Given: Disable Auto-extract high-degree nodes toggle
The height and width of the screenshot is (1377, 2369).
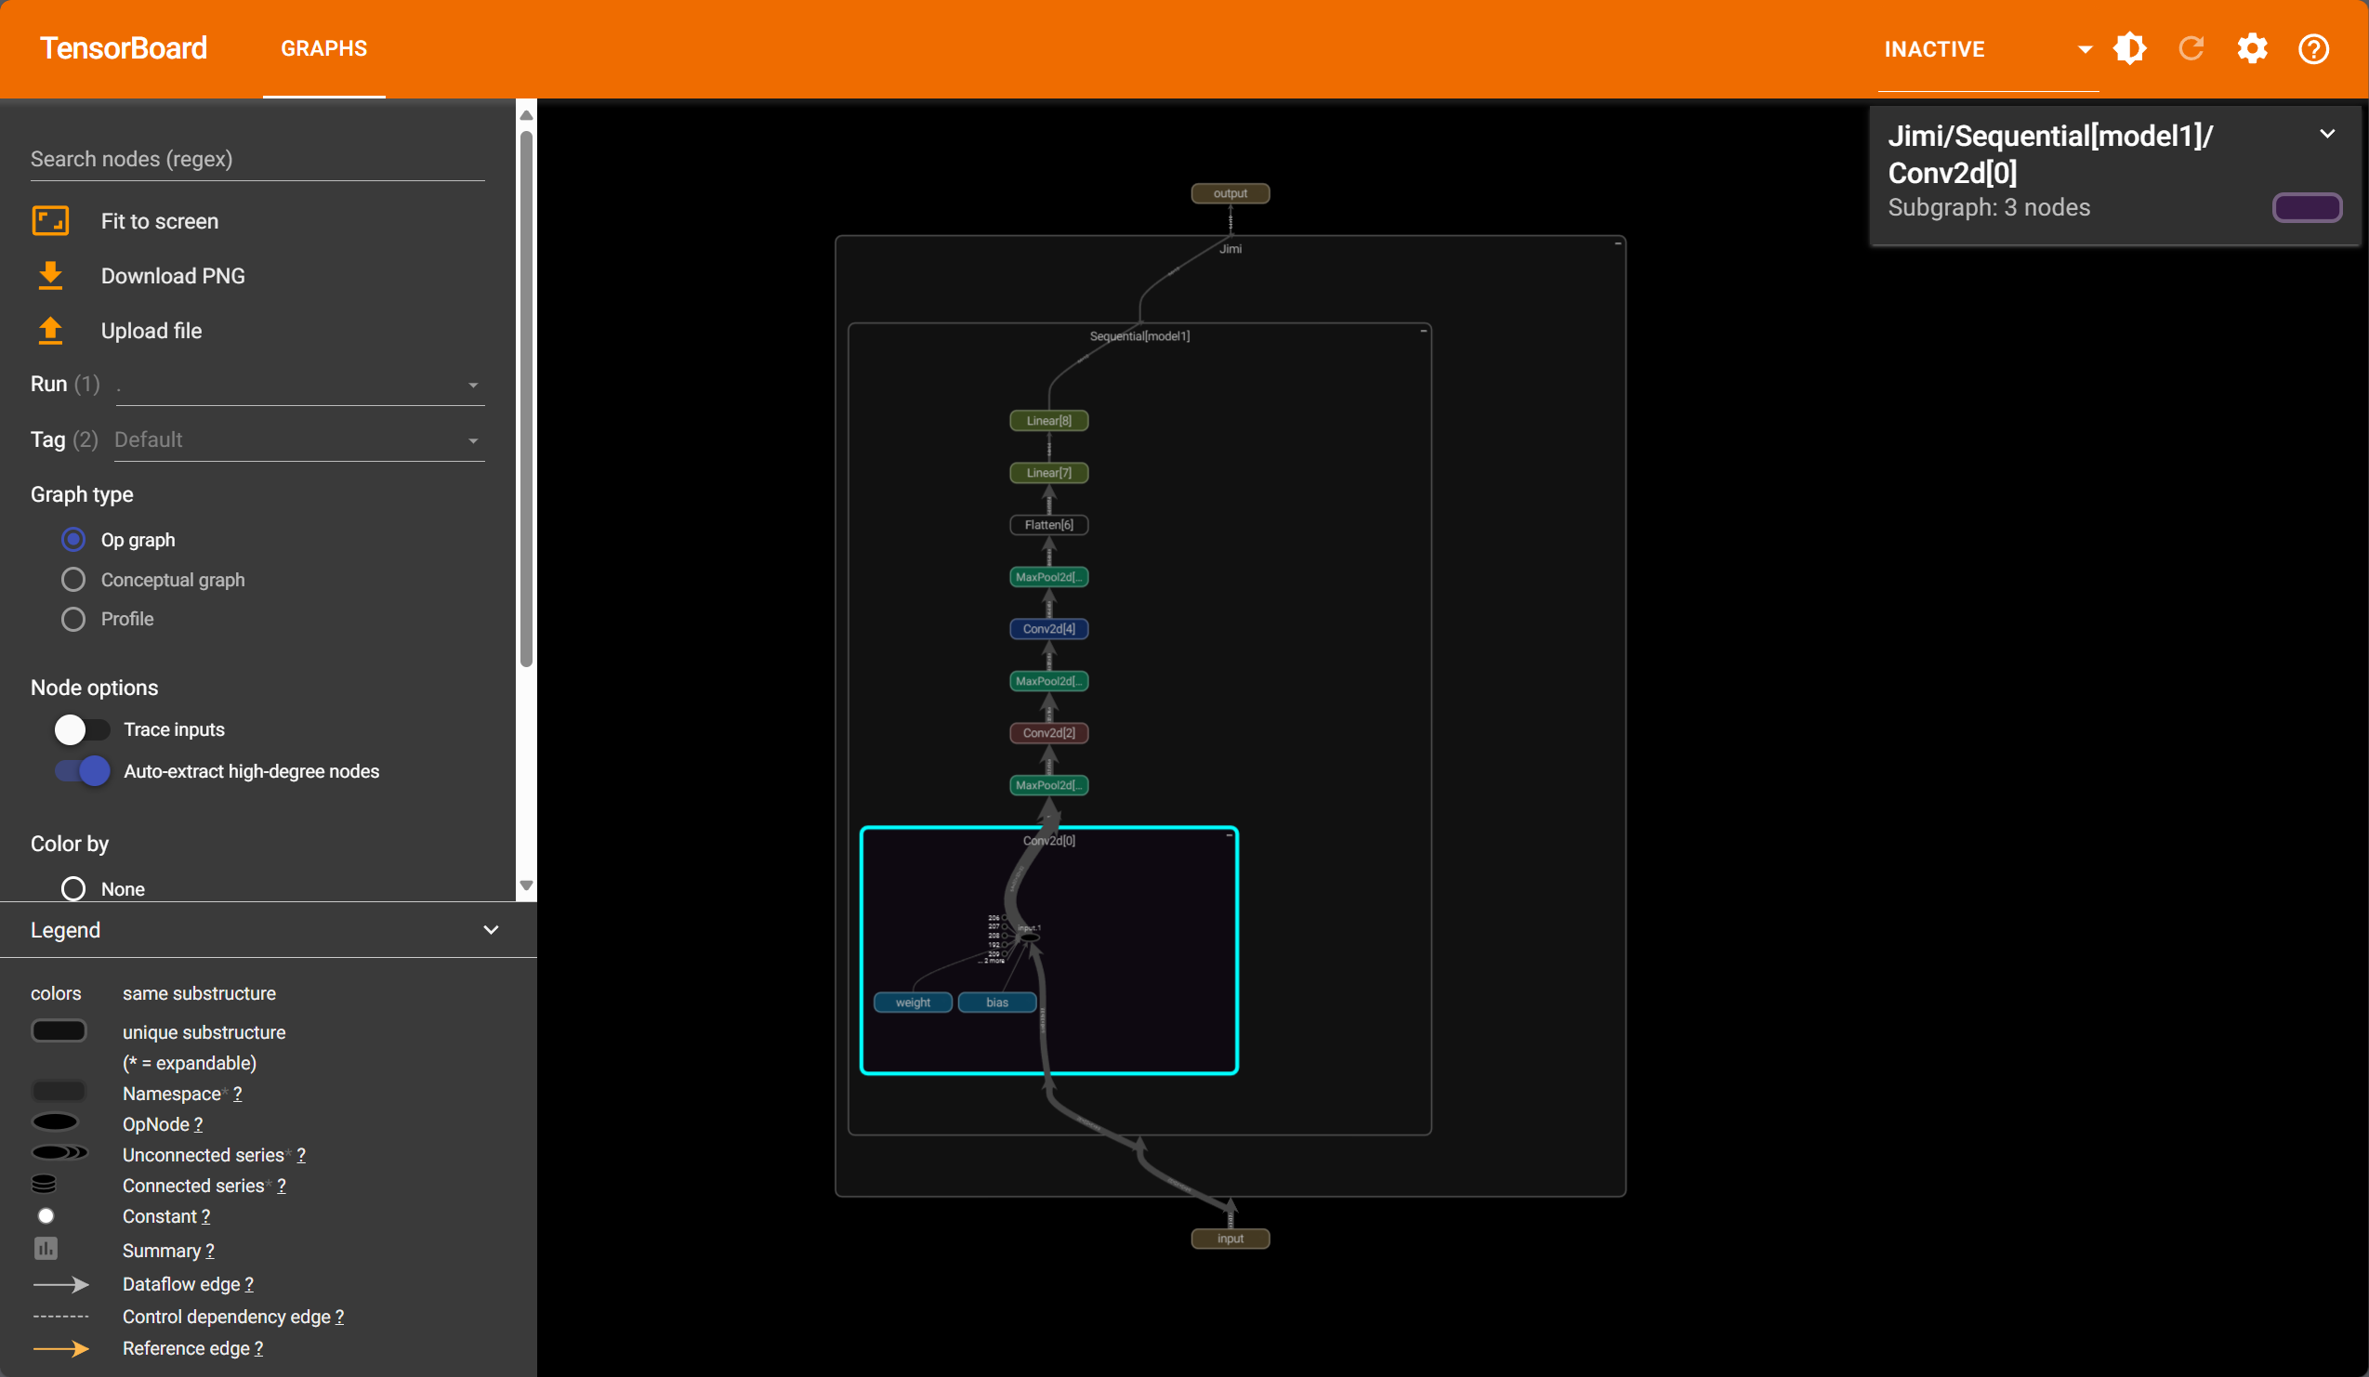Looking at the screenshot, I should 82,771.
